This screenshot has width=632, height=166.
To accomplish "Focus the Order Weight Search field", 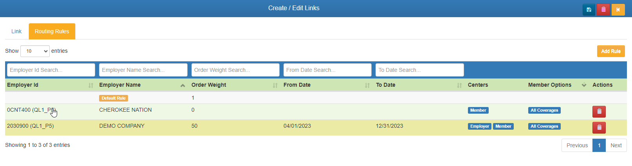I will pos(235,70).
